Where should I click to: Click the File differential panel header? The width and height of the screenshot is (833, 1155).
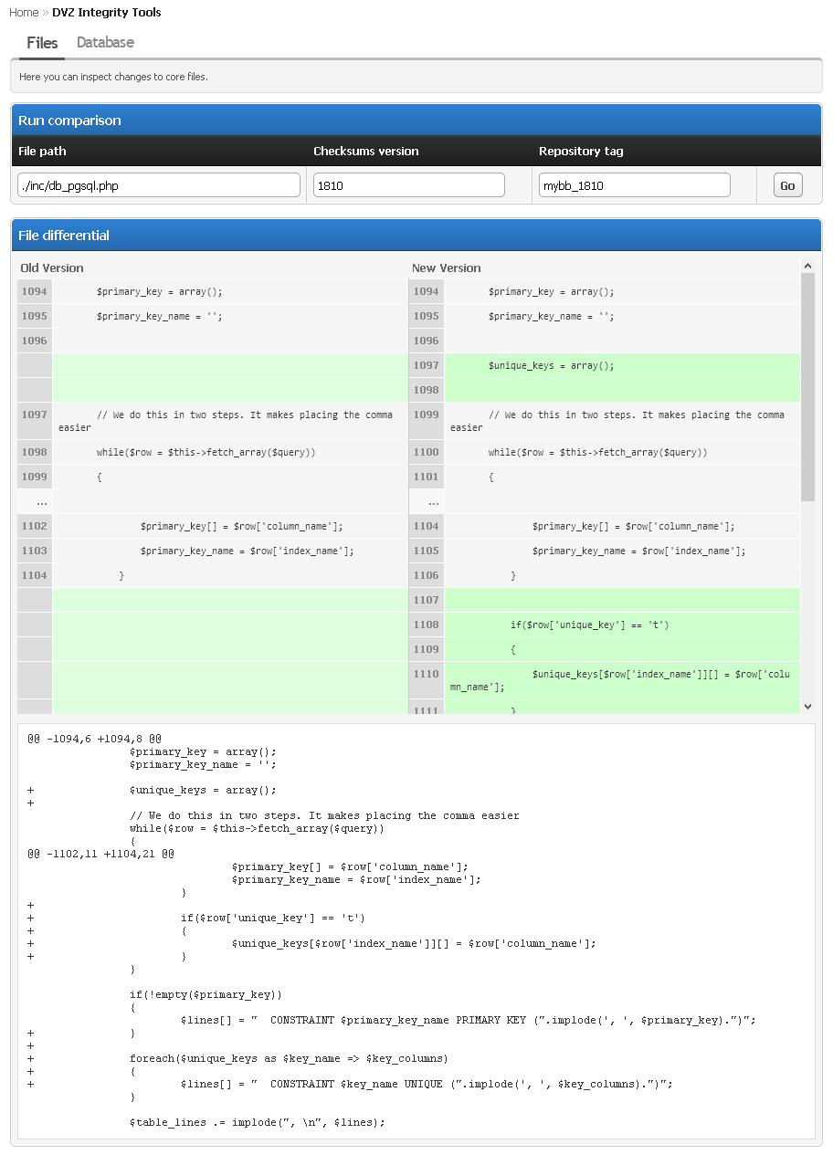click(416, 236)
